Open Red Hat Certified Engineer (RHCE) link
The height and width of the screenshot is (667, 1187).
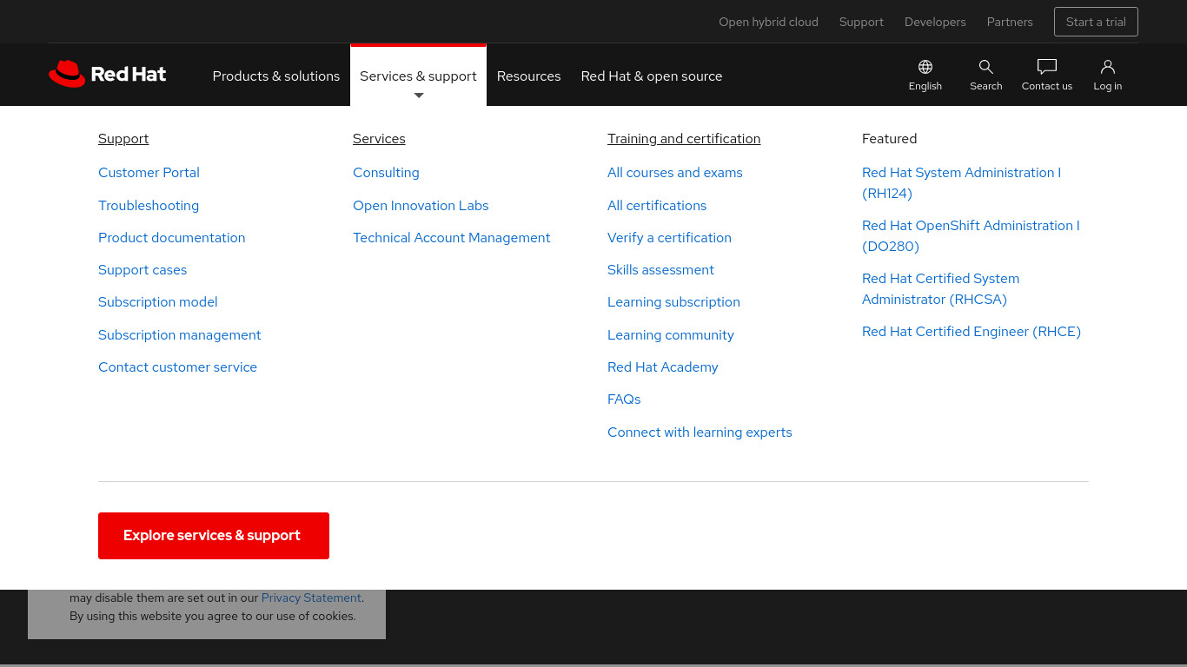(x=971, y=332)
